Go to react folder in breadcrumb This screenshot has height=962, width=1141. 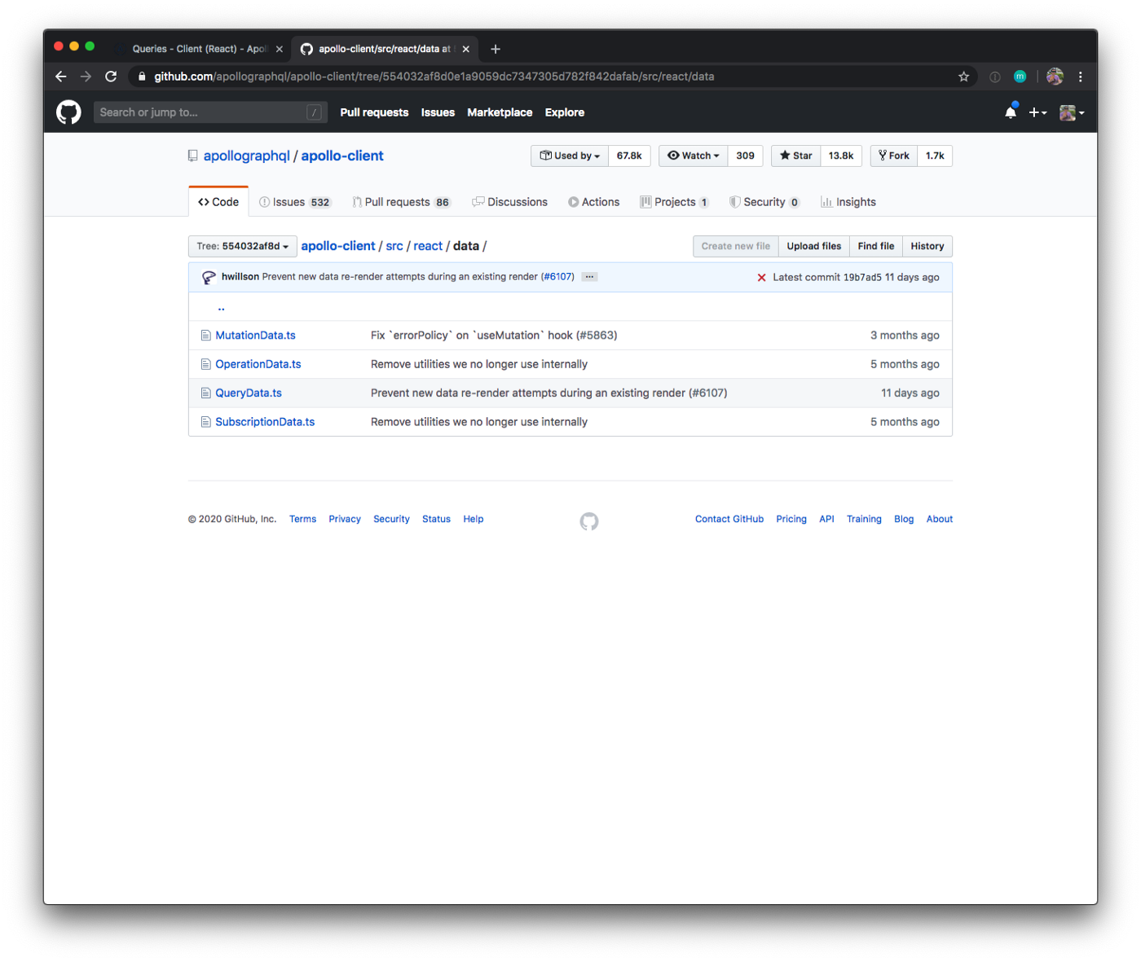[x=428, y=246]
